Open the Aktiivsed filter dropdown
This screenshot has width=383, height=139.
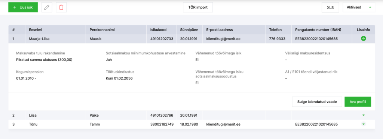tap(359, 7)
